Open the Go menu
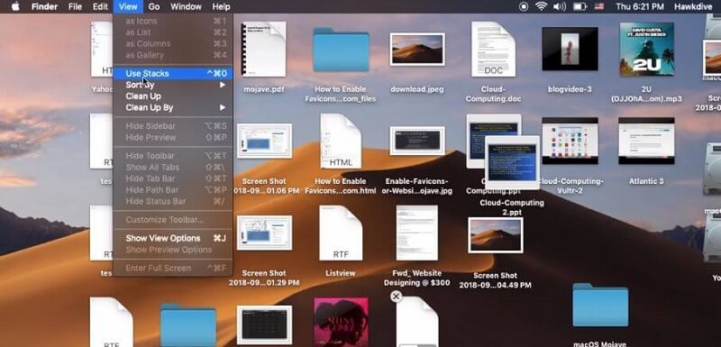 point(154,6)
